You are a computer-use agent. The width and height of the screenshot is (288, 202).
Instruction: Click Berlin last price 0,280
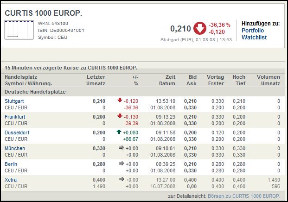click(x=99, y=164)
